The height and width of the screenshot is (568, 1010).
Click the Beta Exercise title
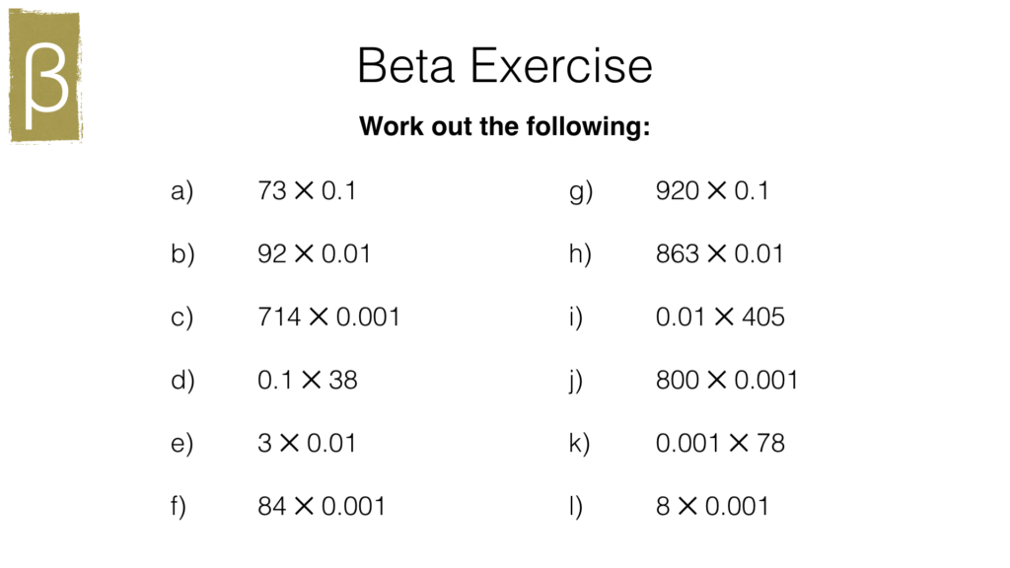(x=504, y=66)
